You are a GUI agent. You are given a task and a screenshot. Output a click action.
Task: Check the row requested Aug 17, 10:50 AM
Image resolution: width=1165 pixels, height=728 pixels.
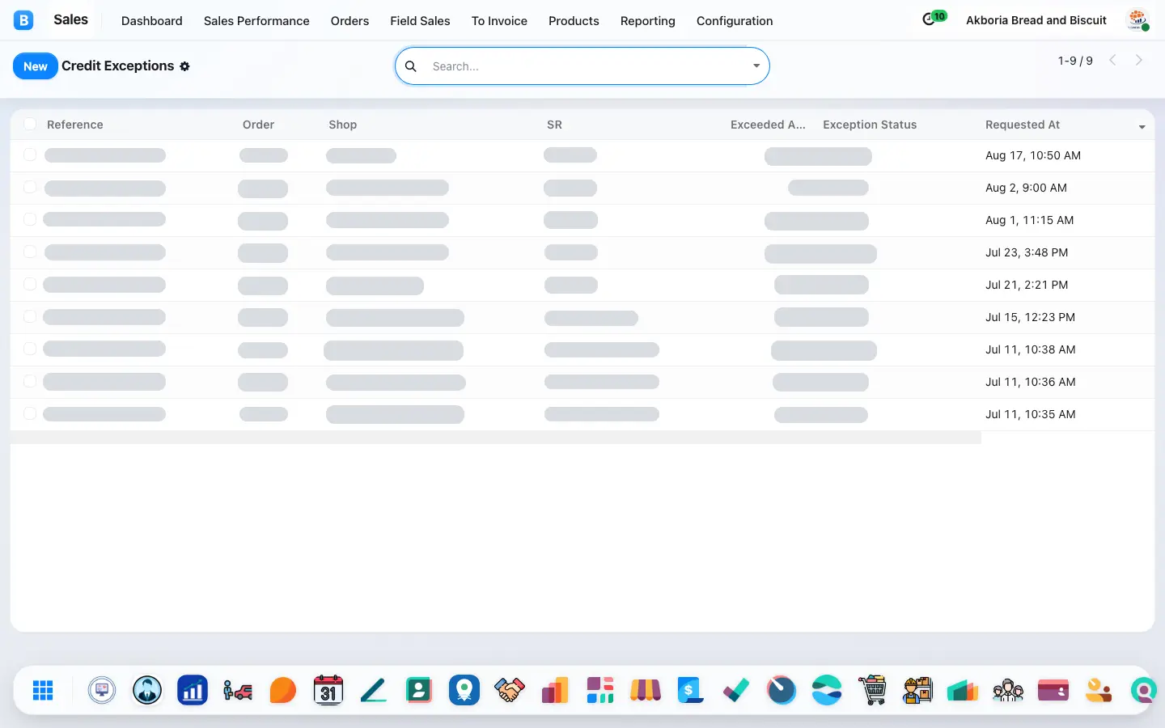(30, 154)
